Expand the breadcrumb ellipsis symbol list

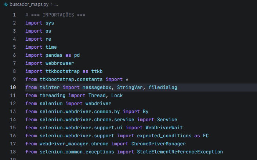[x=56, y=4]
